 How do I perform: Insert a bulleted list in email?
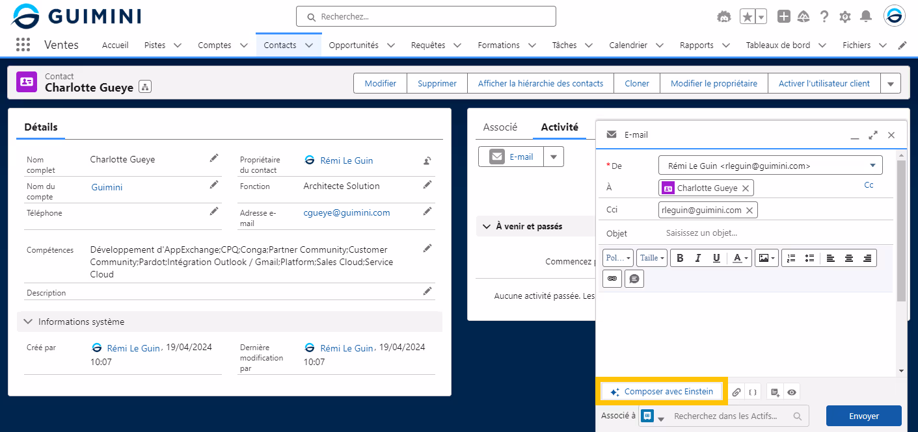tap(809, 258)
